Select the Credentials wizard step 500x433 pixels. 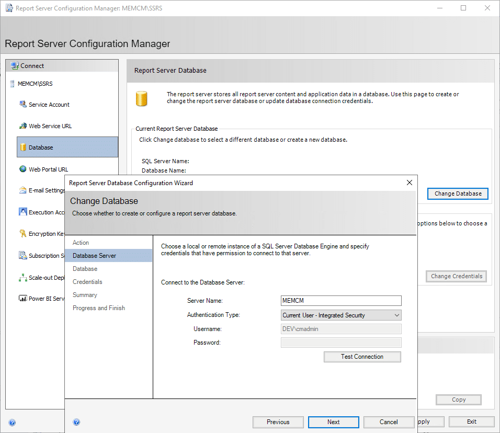click(87, 282)
